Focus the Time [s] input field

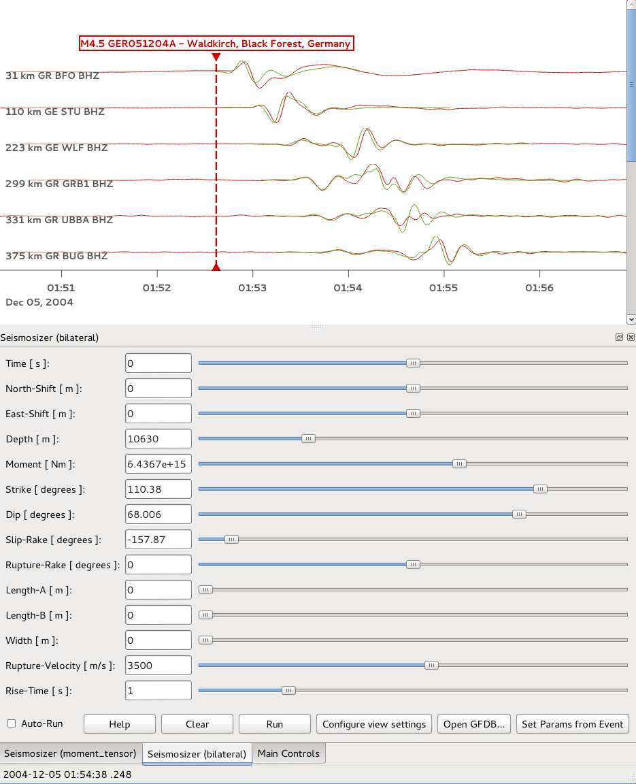coord(158,363)
